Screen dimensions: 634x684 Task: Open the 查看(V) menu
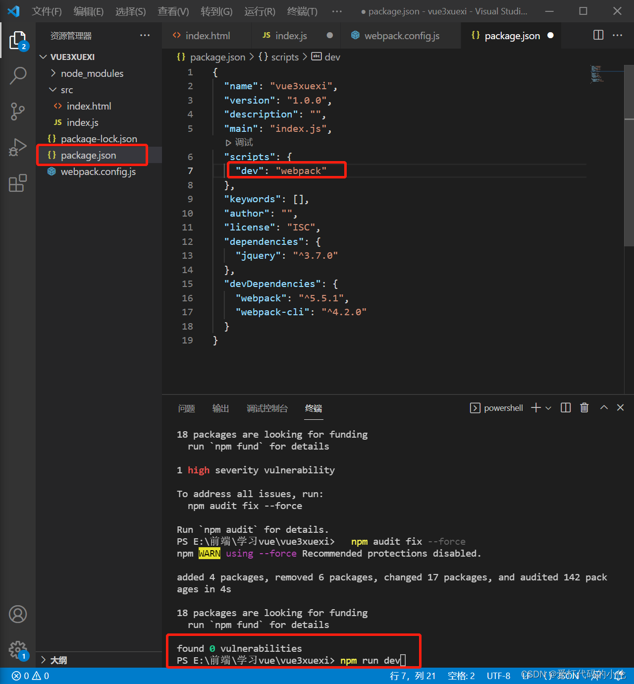point(173,11)
